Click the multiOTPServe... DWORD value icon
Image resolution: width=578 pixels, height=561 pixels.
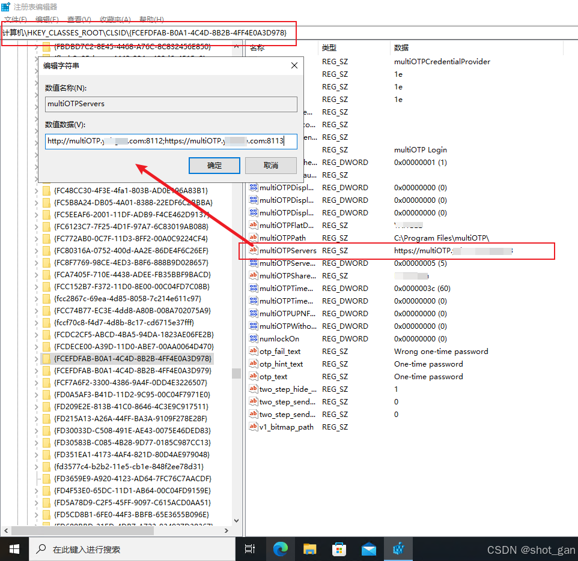click(x=253, y=263)
